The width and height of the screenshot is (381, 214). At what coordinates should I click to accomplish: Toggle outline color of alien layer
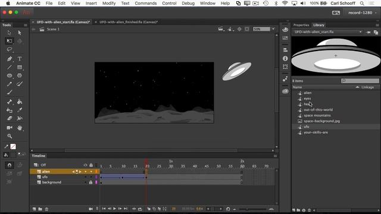96,172
